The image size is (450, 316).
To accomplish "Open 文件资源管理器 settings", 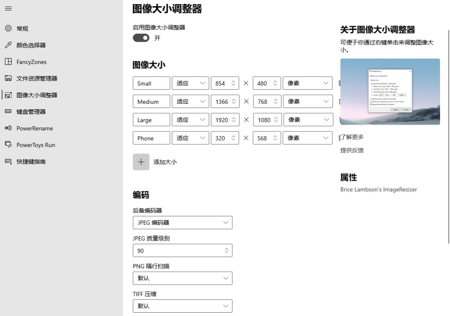I will pyautogui.click(x=38, y=78).
